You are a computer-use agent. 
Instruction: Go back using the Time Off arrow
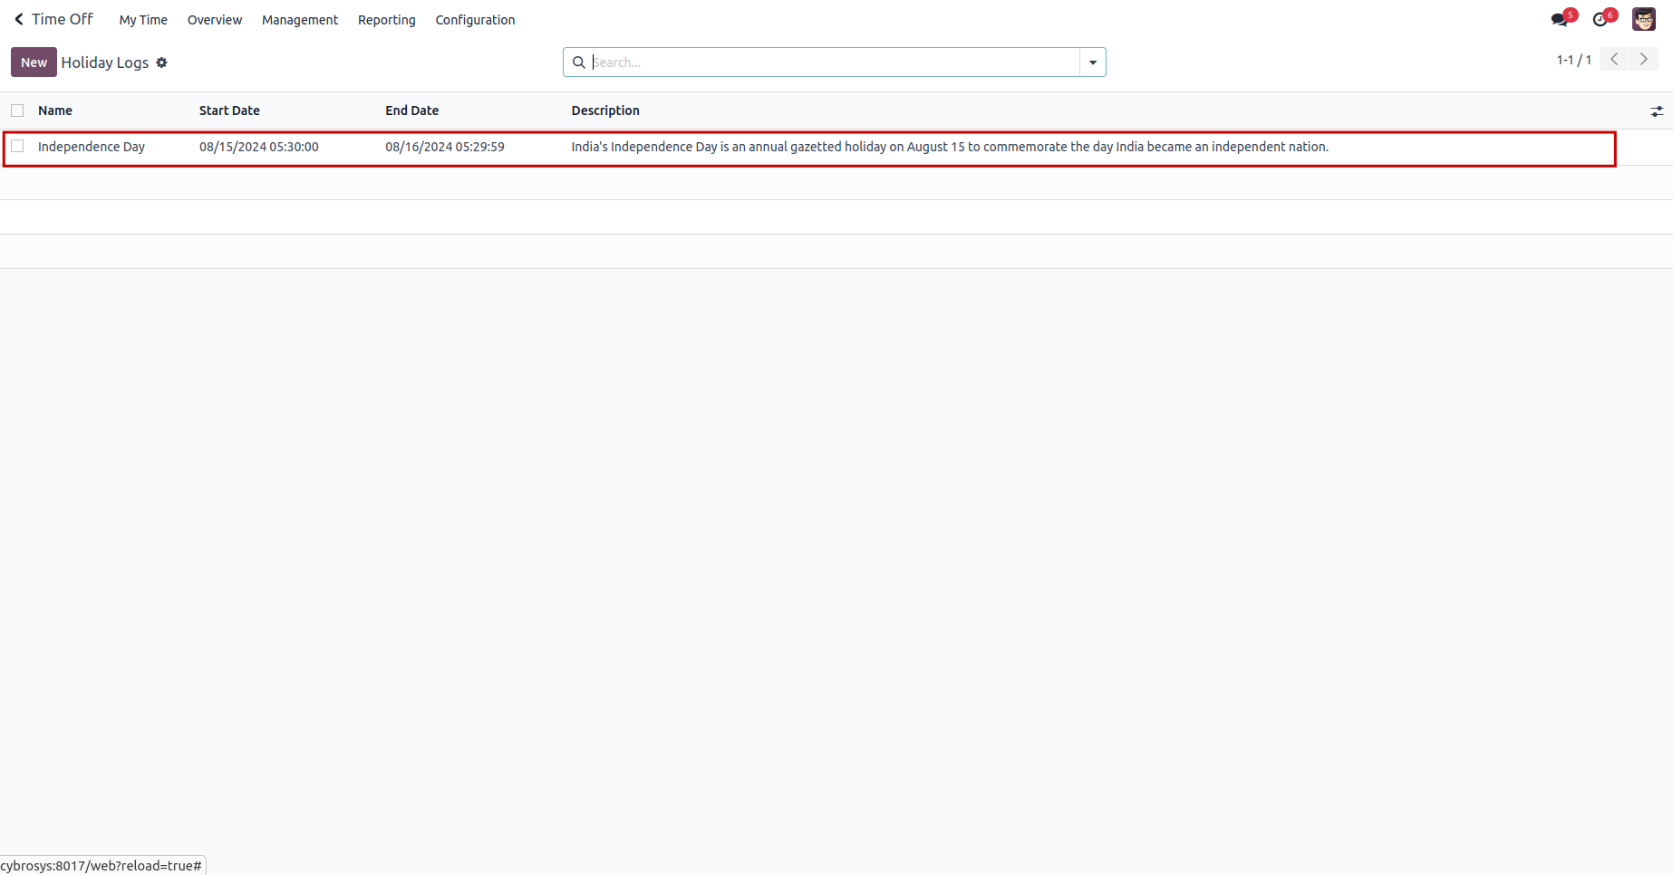click(19, 19)
